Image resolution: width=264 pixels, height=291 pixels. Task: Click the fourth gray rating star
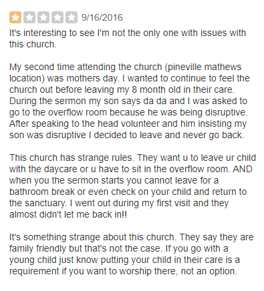(x=57, y=17)
